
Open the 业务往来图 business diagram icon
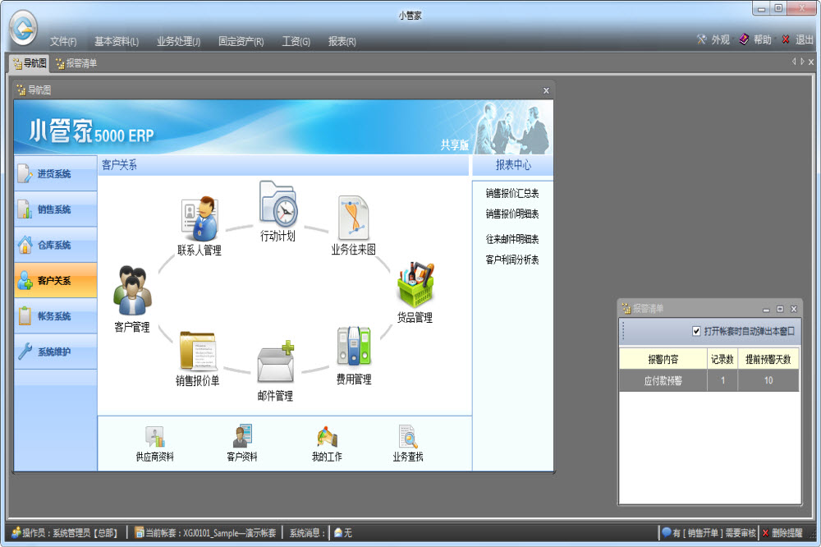click(x=353, y=218)
